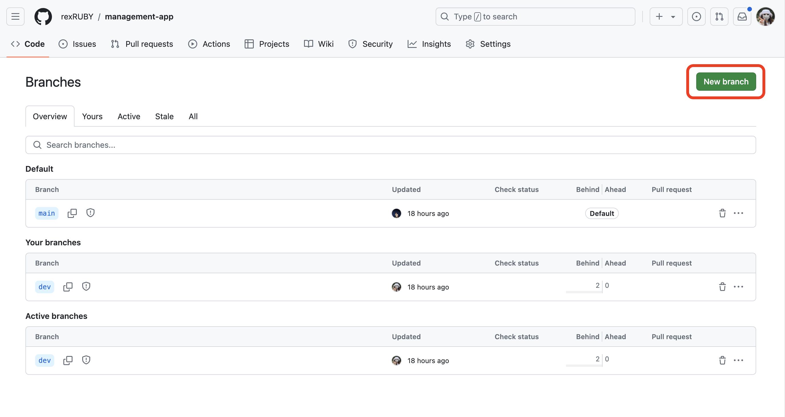The image size is (785, 417).
Task: Click trash icon for dev in Active branches
Action: (722, 360)
